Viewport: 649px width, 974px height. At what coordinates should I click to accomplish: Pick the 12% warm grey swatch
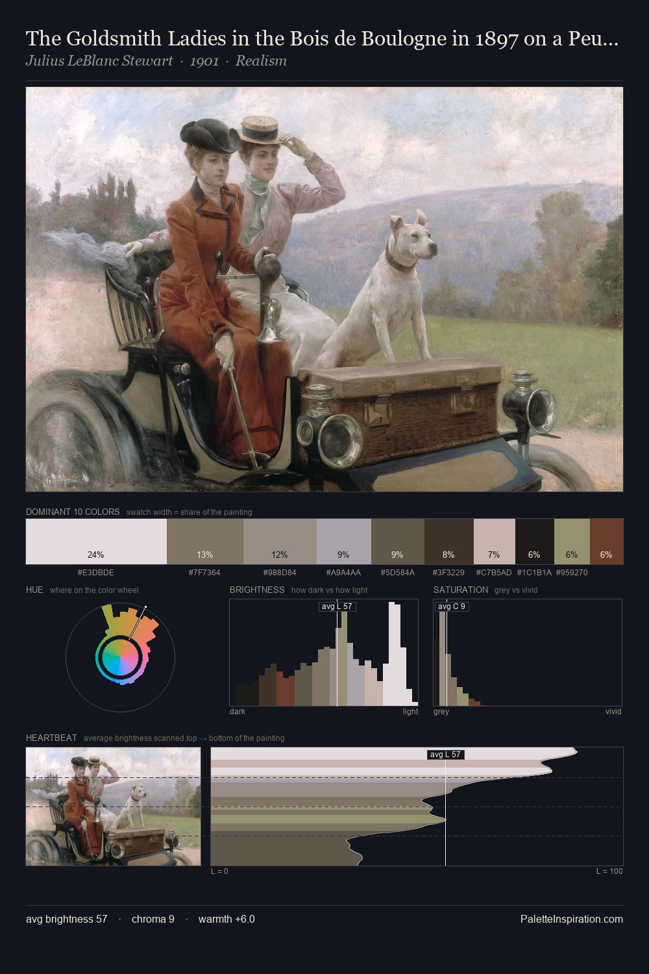click(280, 541)
